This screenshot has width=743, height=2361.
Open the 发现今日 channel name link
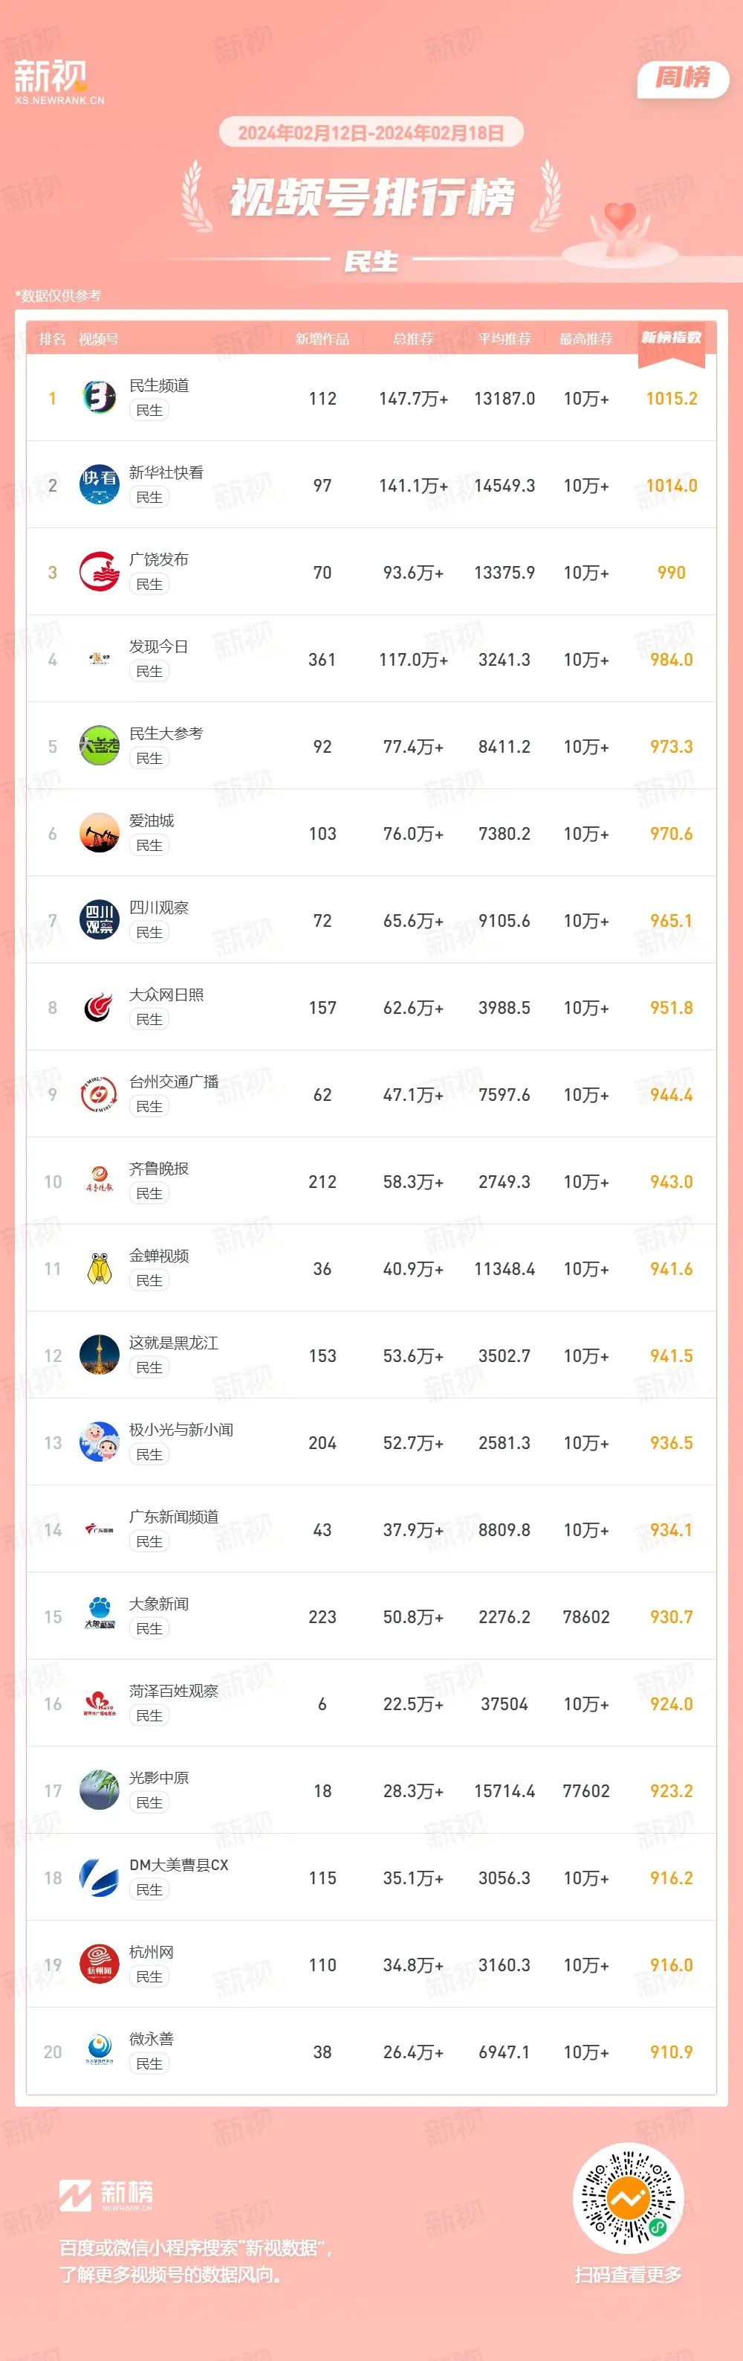[x=158, y=646]
